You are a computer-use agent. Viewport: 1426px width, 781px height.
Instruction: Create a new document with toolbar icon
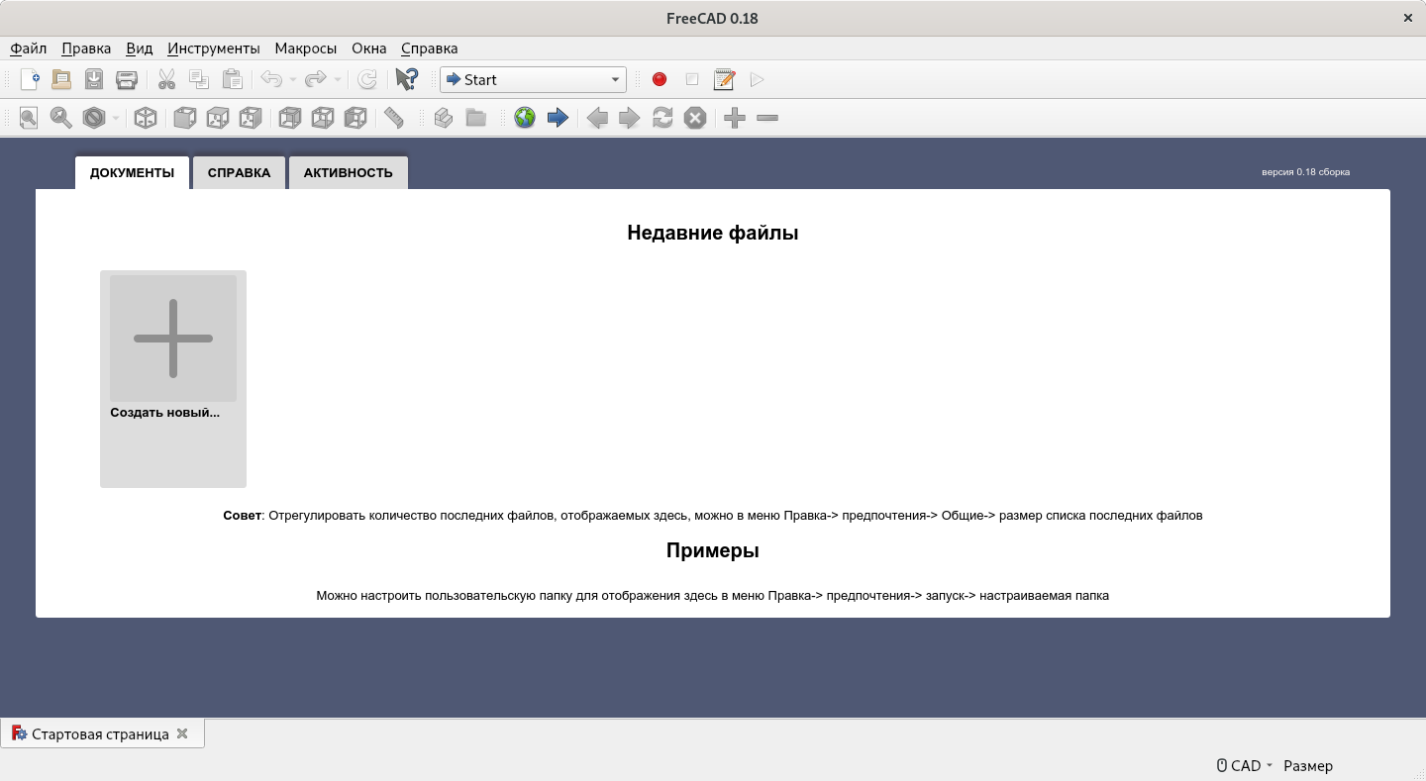click(30, 79)
